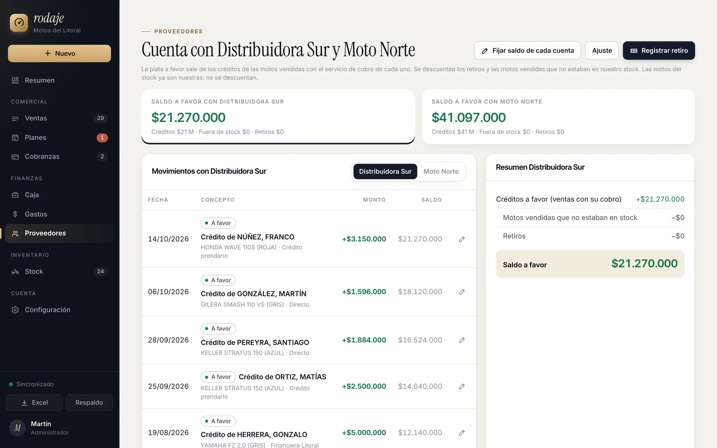Viewport: 717px width, 448px height.
Task: Click the MONTO column header
Action: pos(374,200)
